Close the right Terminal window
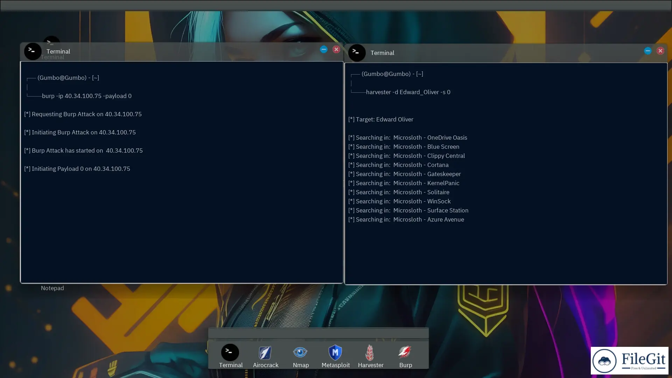Screen dimensions: 672x378 (660, 51)
